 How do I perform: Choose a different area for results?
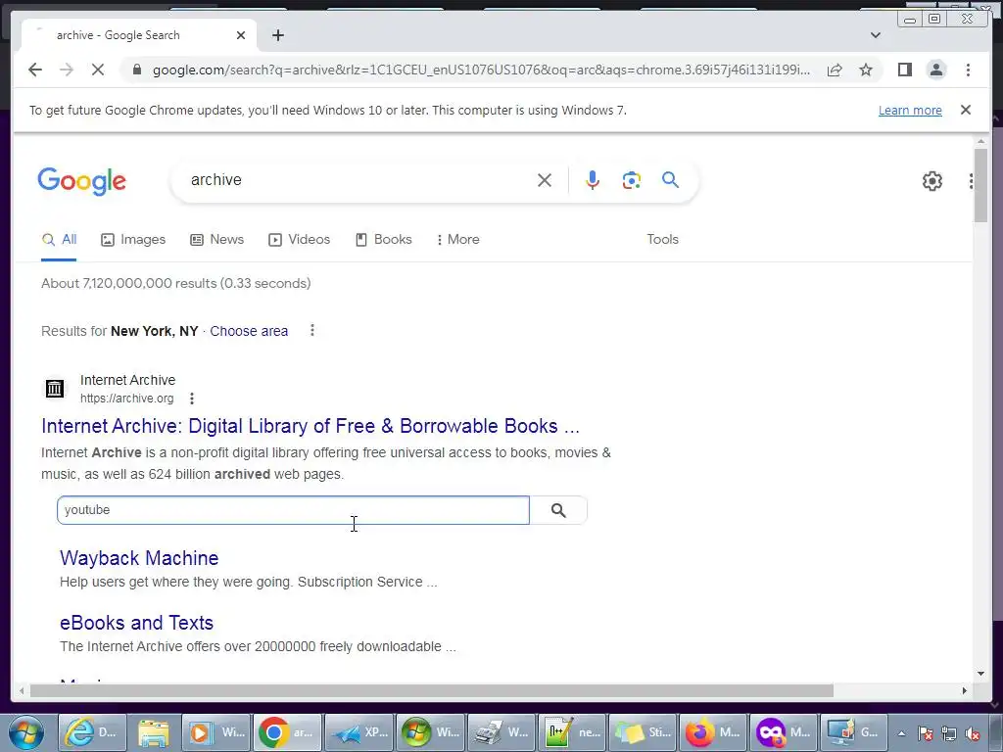tap(249, 331)
